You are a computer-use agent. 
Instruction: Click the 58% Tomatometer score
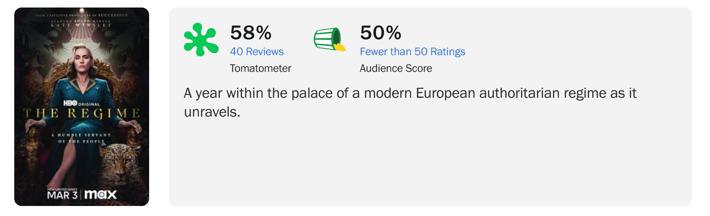pyautogui.click(x=250, y=33)
